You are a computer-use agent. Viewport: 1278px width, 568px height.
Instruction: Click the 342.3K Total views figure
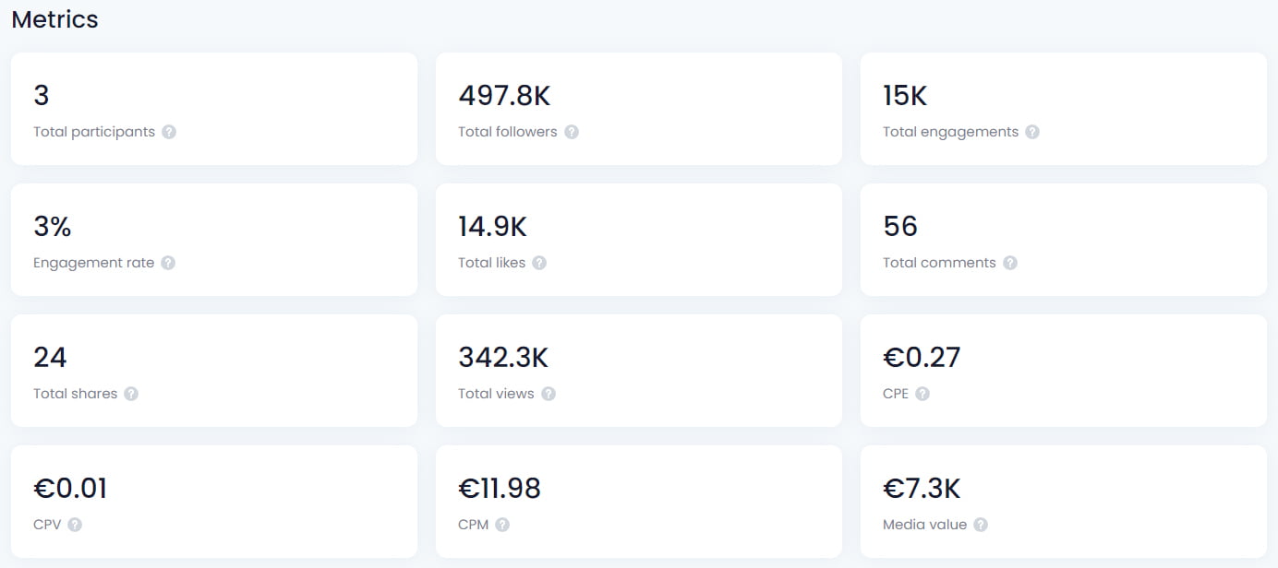click(x=503, y=357)
